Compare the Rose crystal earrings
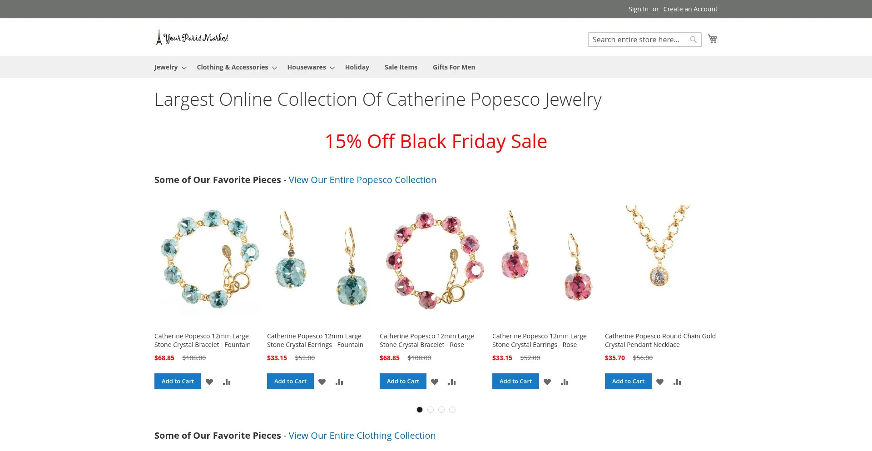This screenshot has width=872, height=451. pyautogui.click(x=565, y=382)
